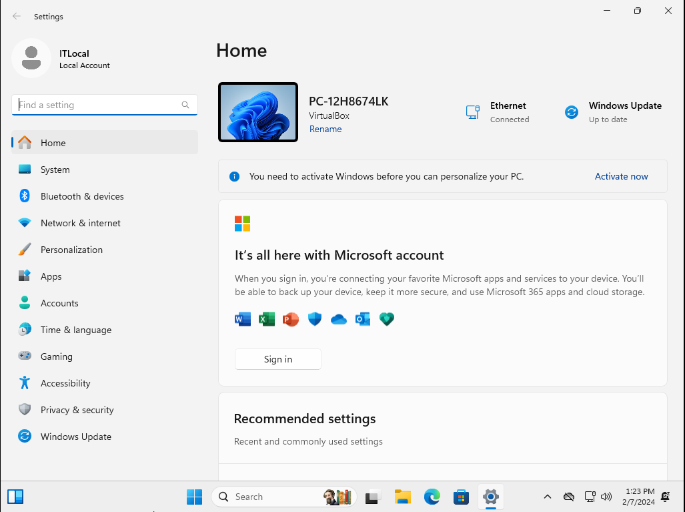Click the volume speaker tray icon

pos(606,497)
